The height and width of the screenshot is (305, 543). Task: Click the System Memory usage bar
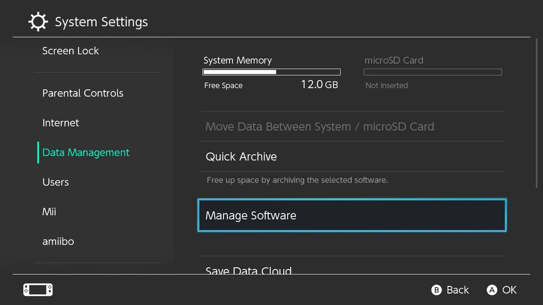(271, 72)
